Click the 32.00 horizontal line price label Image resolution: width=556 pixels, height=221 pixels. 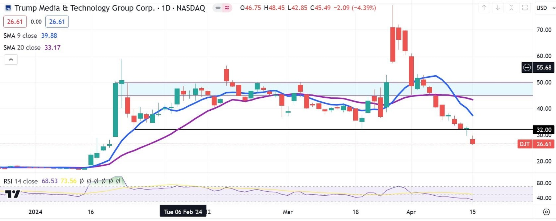pos(544,130)
